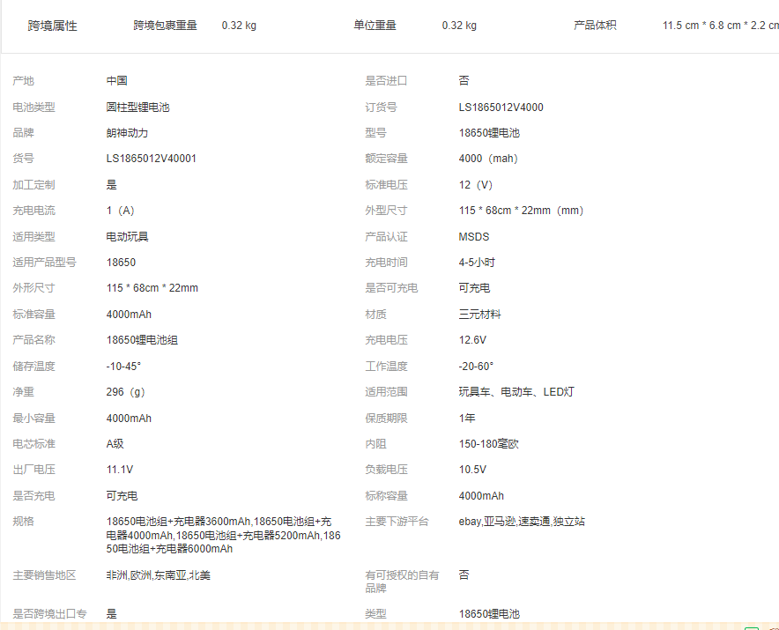The height and width of the screenshot is (630, 779).
Task: Click the 出厂电压 value 11.1V
Action: tap(120, 470)
